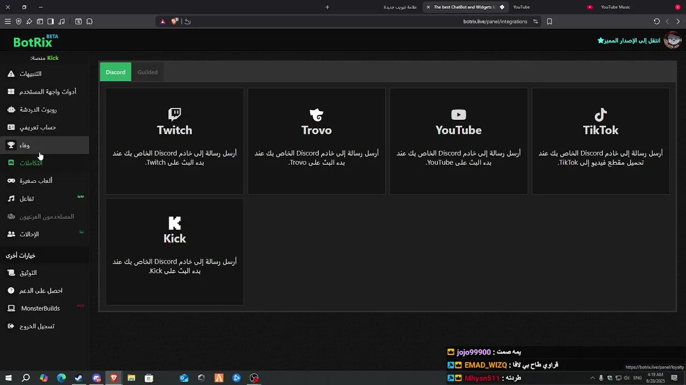The height and width of the screenshot is (385, 686).
Task: Open the Windows notification center
Action: point(674,378)
